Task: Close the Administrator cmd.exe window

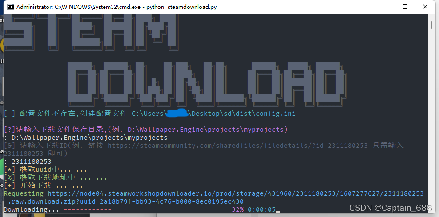Action: pos(425,7)
